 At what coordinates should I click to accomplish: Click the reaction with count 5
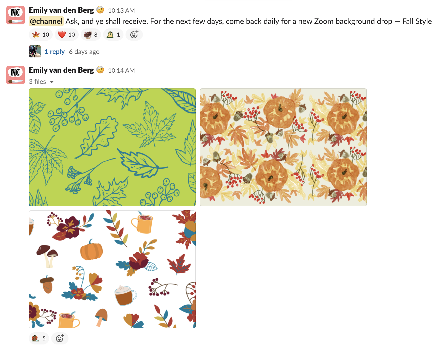point(39,338)
